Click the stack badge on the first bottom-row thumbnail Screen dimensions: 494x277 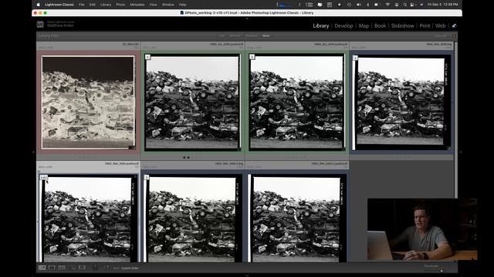coord(44,178)
